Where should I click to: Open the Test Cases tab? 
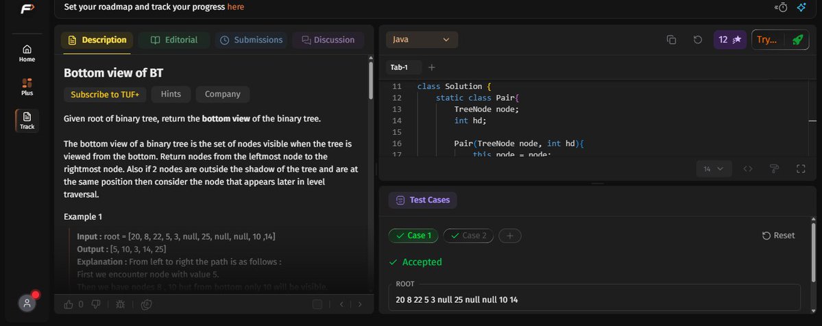tap(422, 200)
